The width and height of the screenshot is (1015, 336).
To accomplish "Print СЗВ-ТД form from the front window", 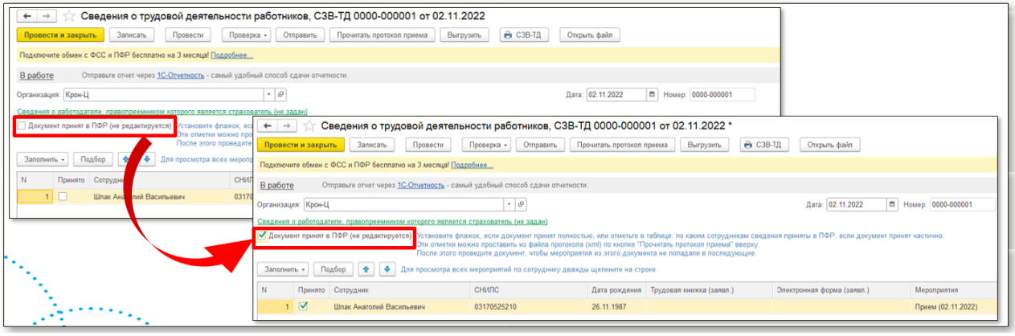I will click(x=763, y=145).
